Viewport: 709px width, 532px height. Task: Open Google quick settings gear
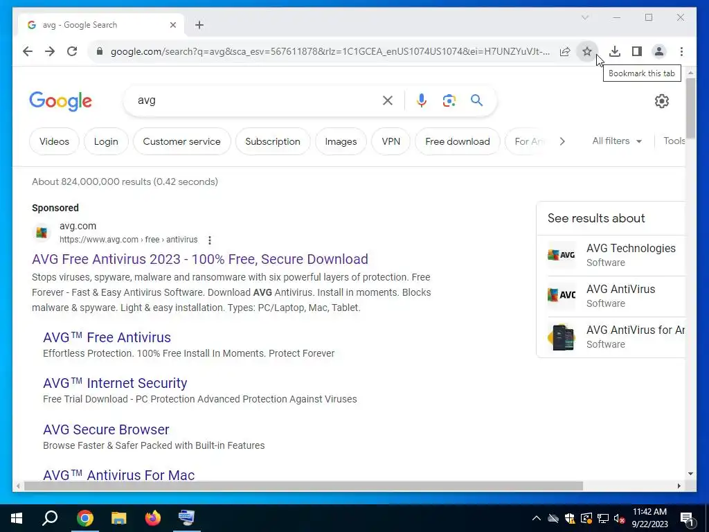661,101
